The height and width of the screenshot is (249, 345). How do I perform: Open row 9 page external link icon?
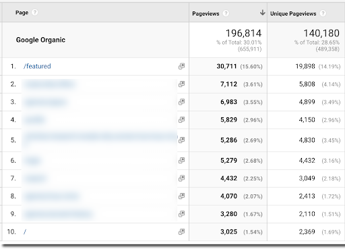pyautogui.click(x=181, y=214)
